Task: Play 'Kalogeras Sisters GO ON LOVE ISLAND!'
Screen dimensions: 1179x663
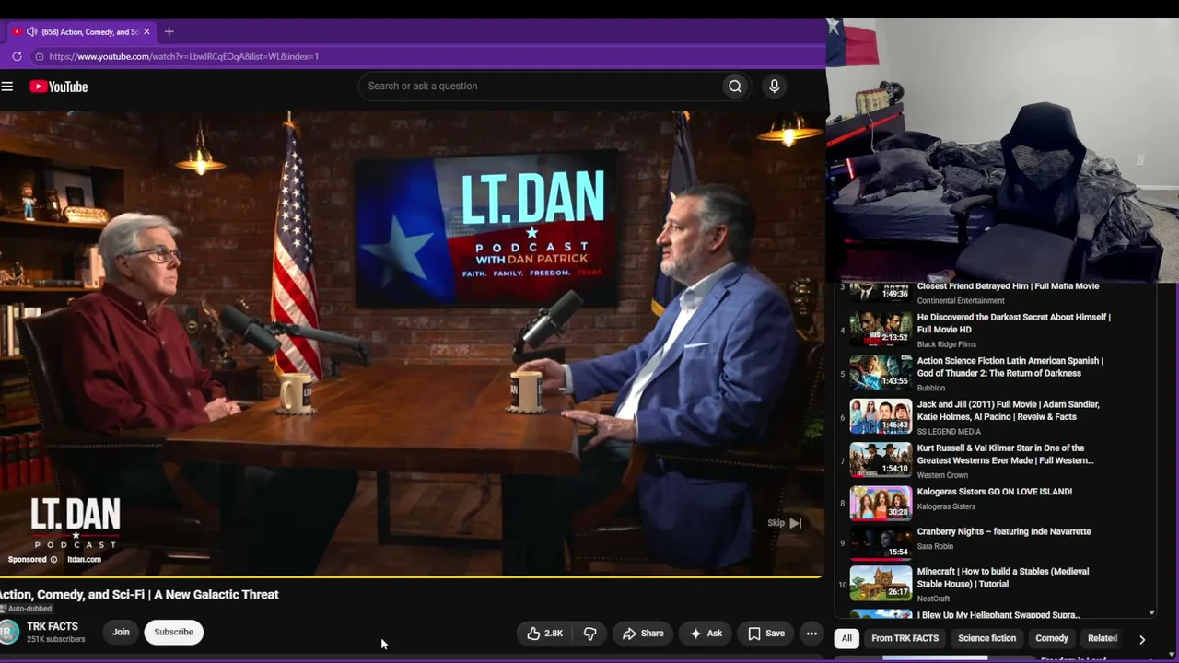Action: point(995,492)
